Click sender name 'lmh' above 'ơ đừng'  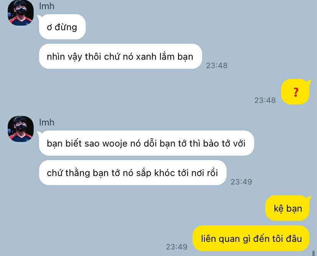[x=47, y=6]
